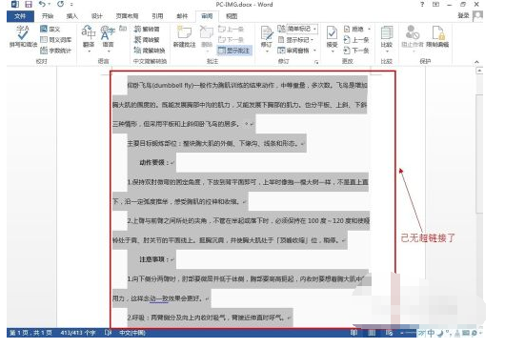Collapse the ribbon with the chevron

pyautogui.click(x=476, y=62)
